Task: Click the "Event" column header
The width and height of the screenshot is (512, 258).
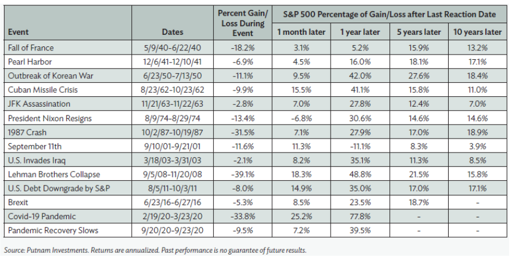Action: (20, 33)
